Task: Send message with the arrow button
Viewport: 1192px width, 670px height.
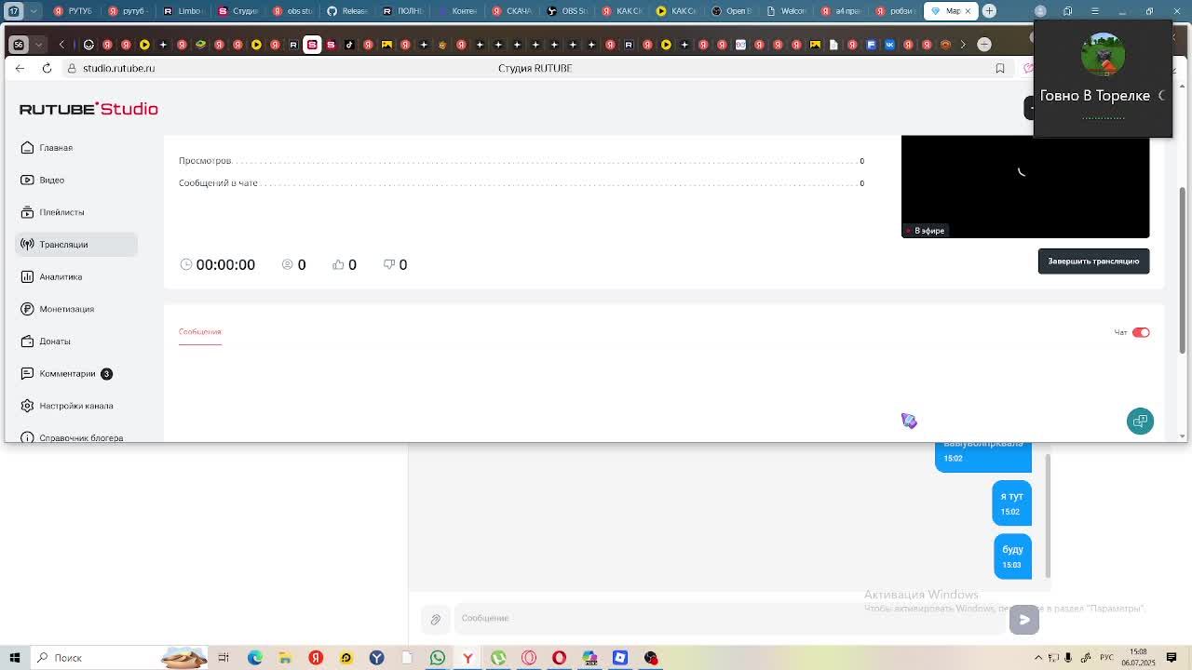Action: (1024, 620)
